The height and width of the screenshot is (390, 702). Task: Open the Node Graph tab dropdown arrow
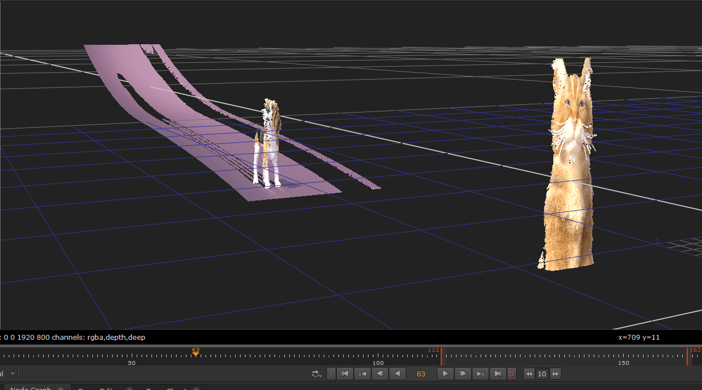(x=61, y=388)
